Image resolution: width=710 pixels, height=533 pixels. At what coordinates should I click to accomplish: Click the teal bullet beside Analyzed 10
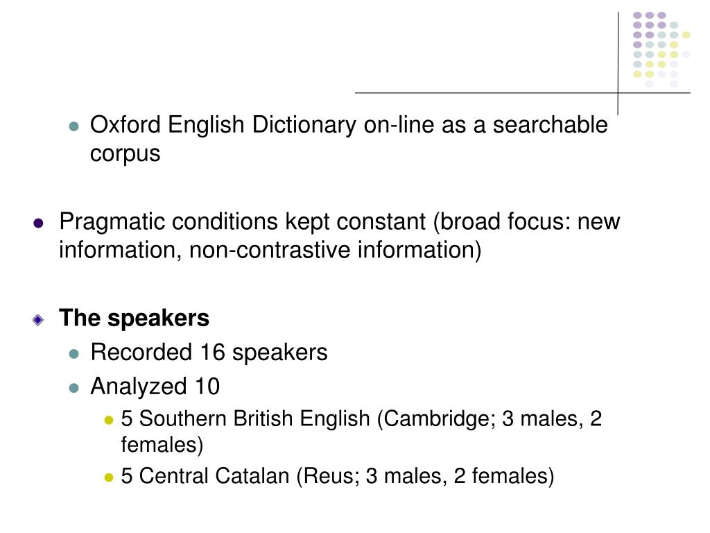pyautogui.click(x=74, y=388)
